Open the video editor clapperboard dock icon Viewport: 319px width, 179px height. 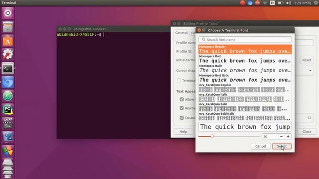pyautogui.click(x=8, y=123)
